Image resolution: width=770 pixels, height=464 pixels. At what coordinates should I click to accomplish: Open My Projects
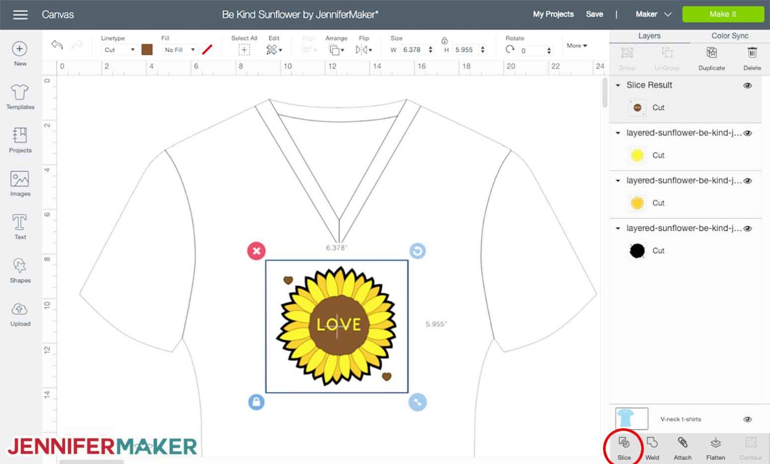(553, 15)
